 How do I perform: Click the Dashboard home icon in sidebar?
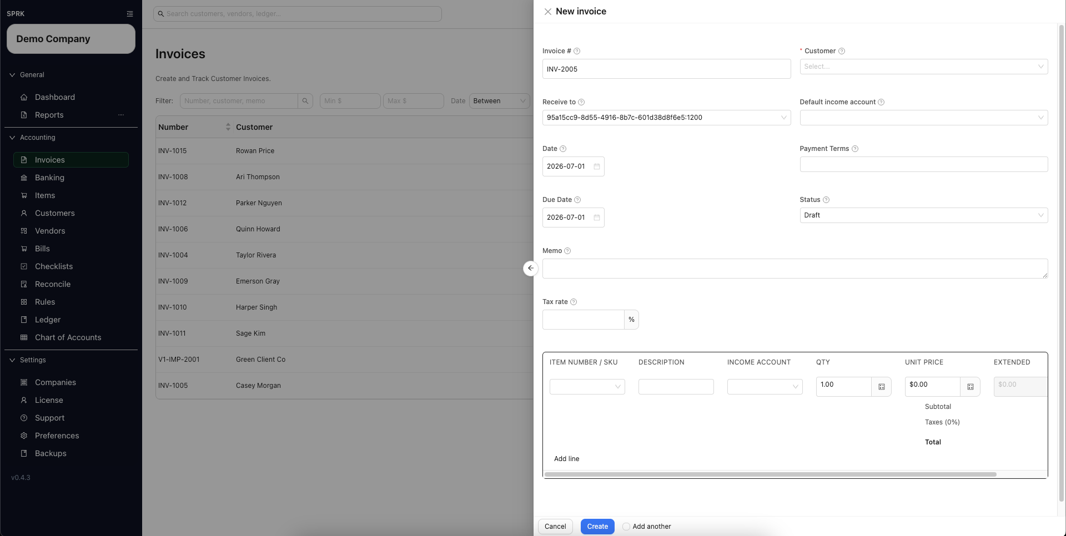pos(24,97)
